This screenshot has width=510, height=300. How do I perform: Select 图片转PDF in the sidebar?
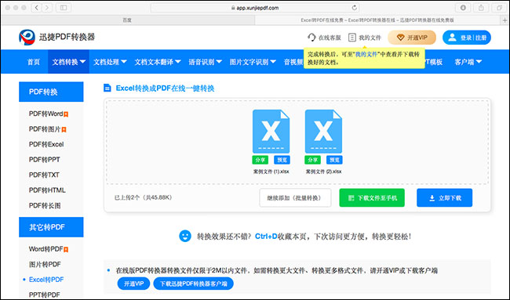45,264
